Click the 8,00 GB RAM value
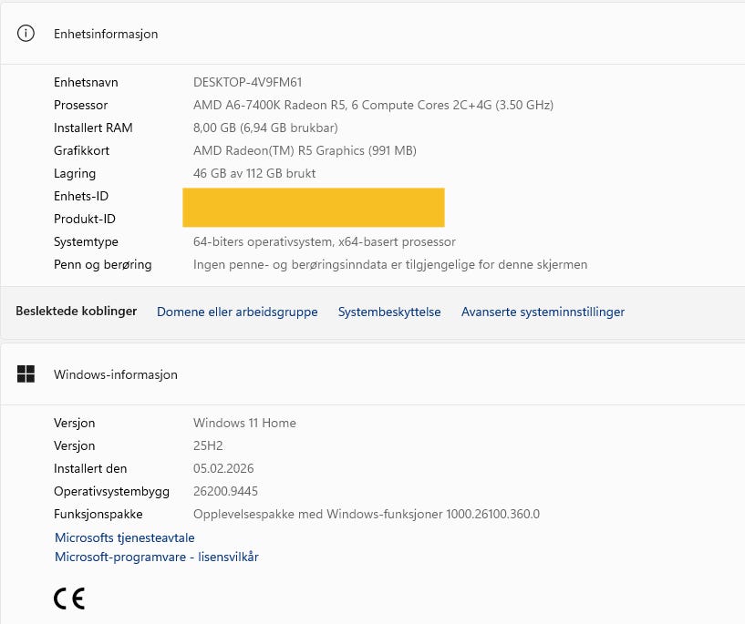The width and height of the screenshot is (745, 624). [x=265, y=128]
